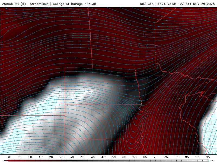The height and width of the screenshot is (162, 217).
Task: Click the colorbar label '80'
Action: click(x=176, y=157)
